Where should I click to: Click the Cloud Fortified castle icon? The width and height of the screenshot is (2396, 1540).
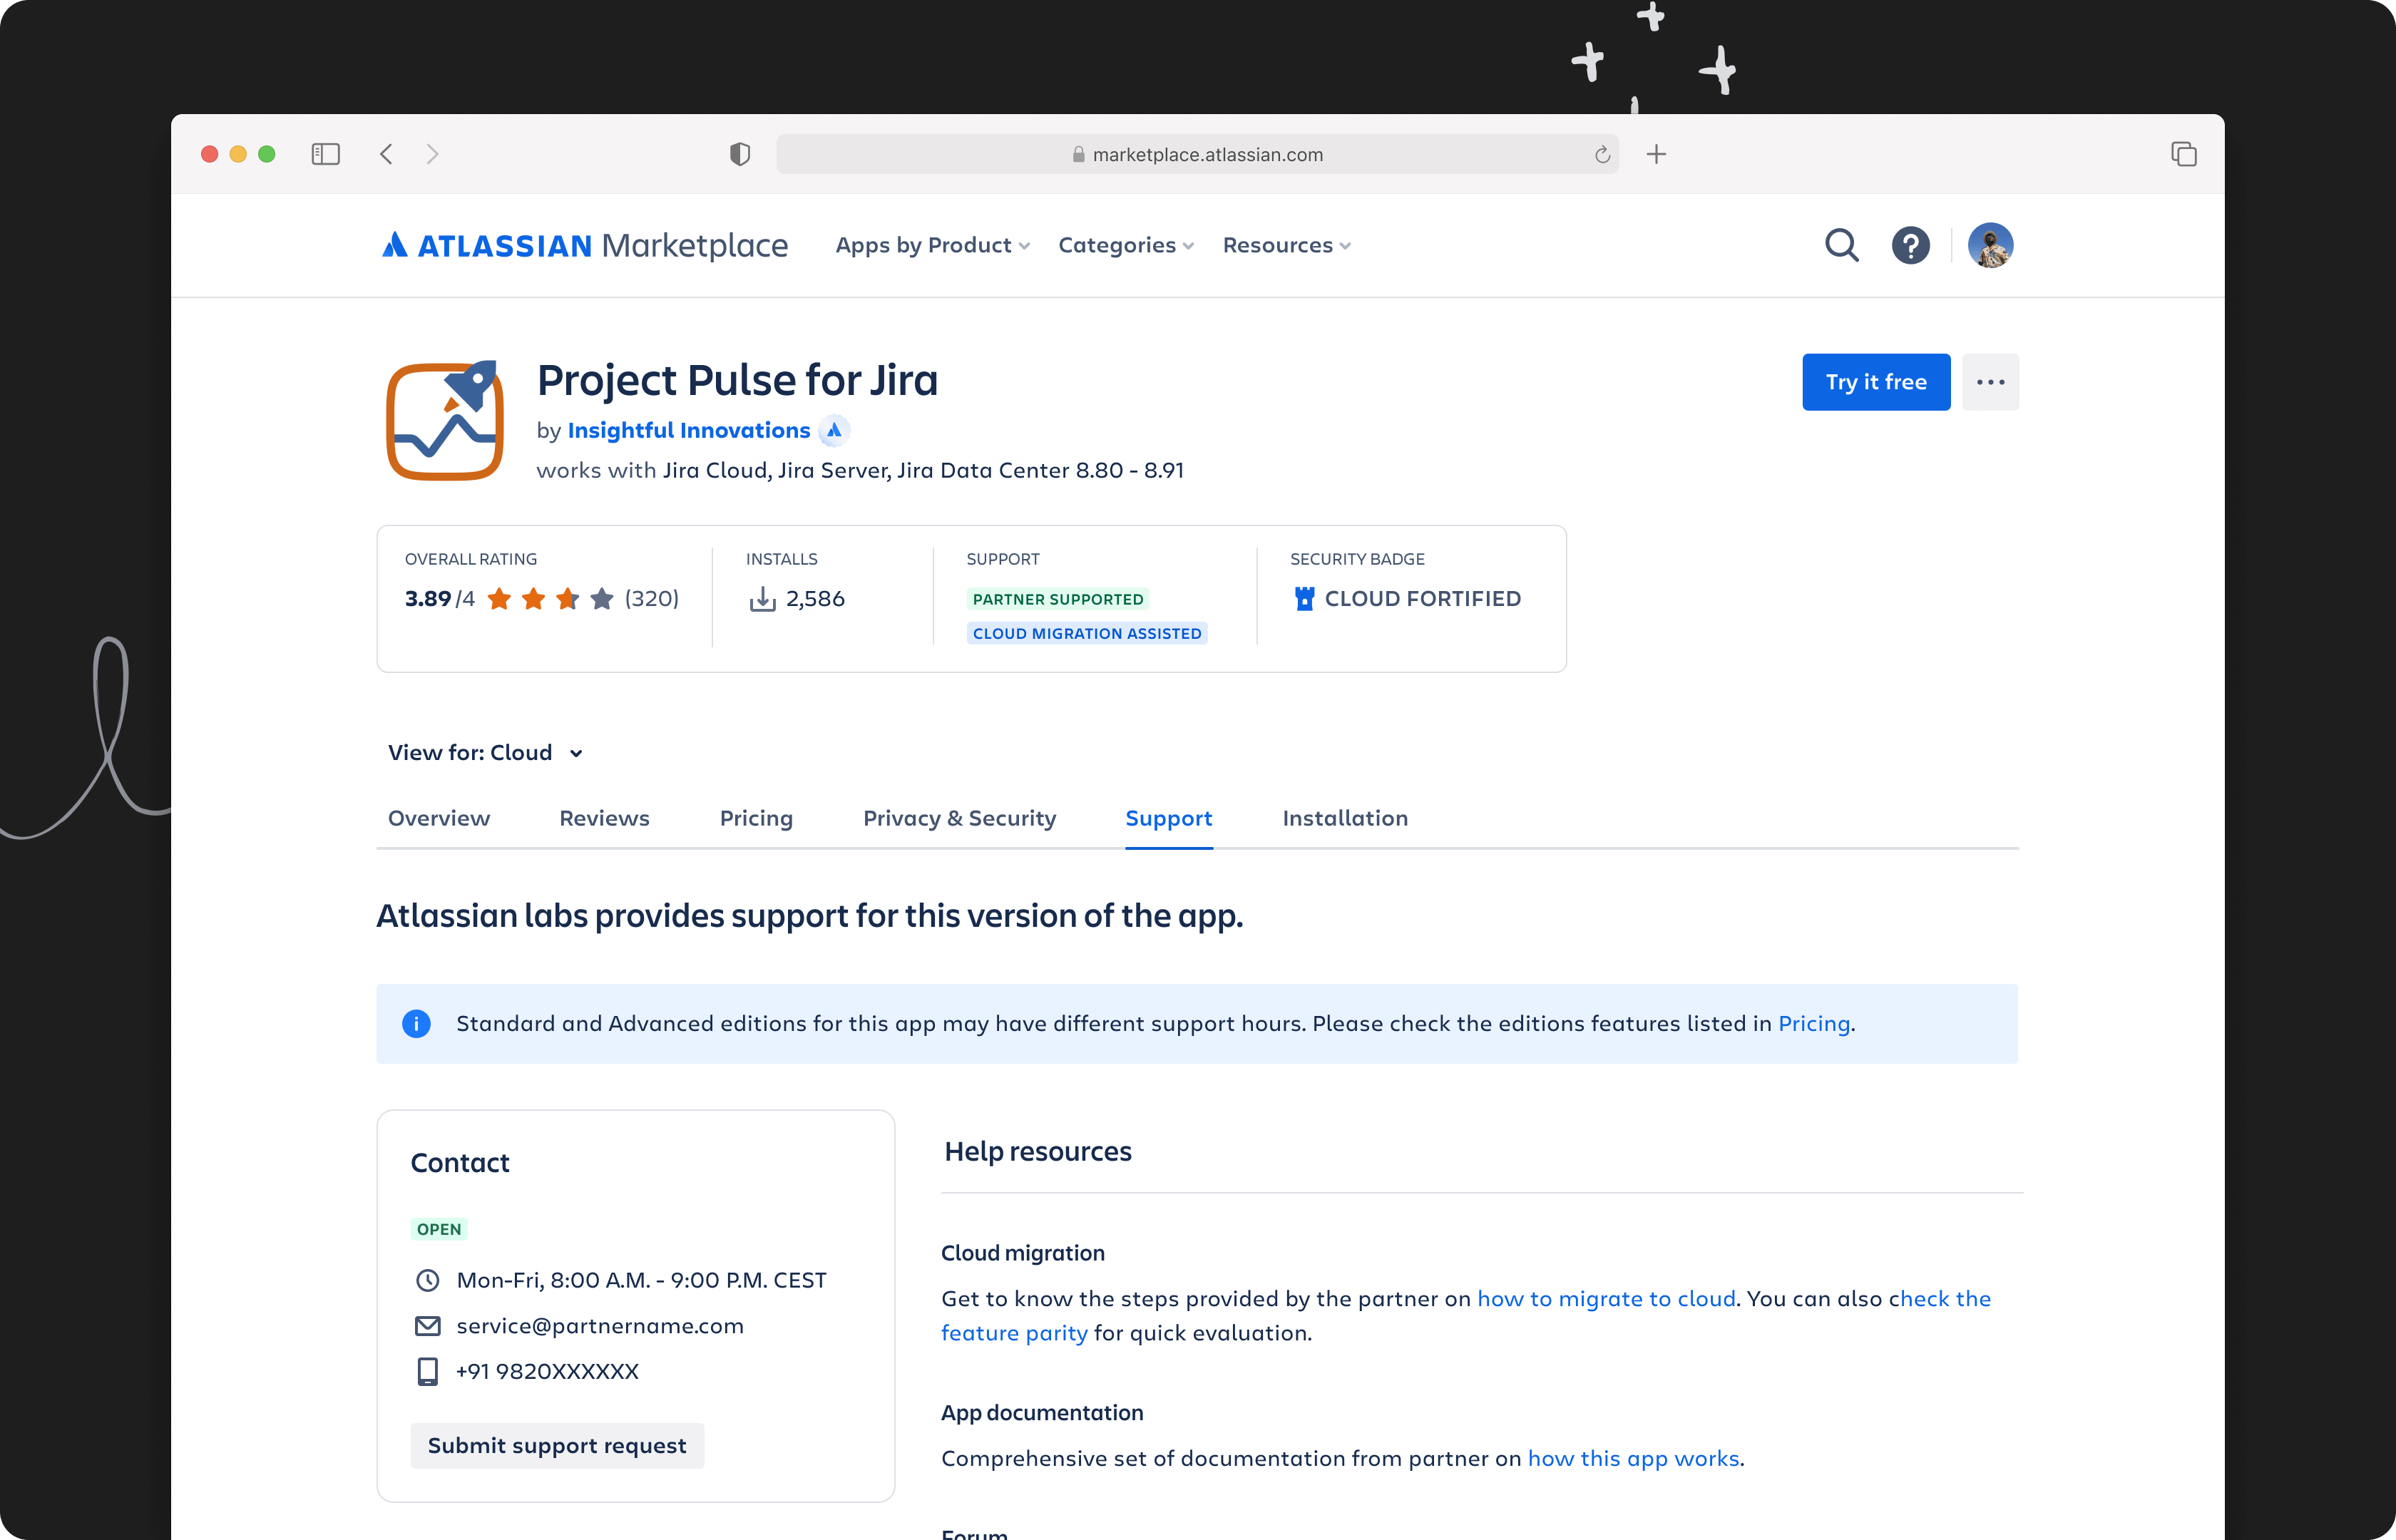[1304, 598]
